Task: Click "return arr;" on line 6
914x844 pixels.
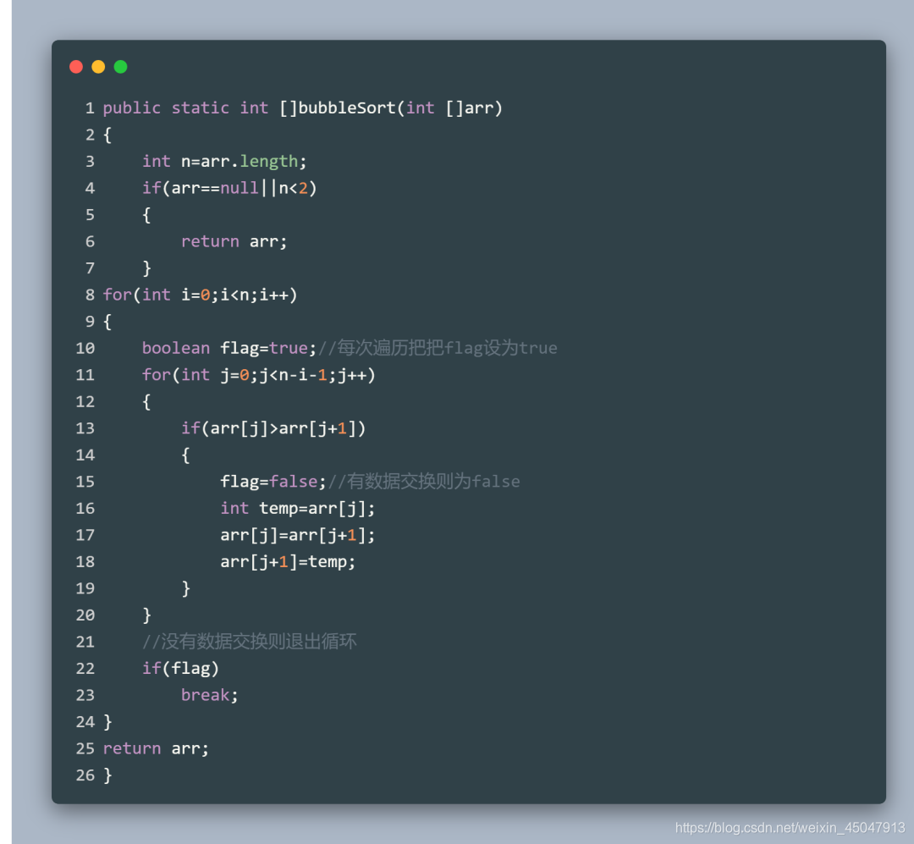Action: (234, 241)
